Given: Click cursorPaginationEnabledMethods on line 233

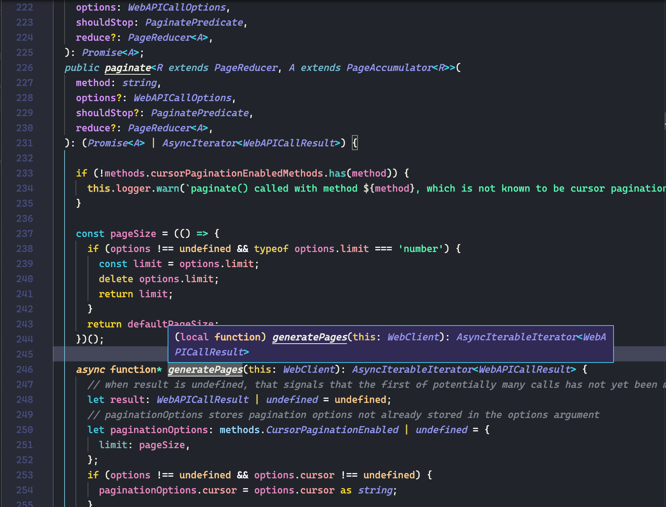Looking at the screenshot, I should (x=237, y=173).
